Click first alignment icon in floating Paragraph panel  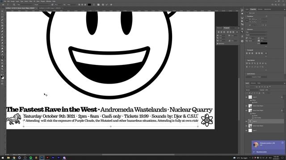pyautogui.click(x=219, y=32)
